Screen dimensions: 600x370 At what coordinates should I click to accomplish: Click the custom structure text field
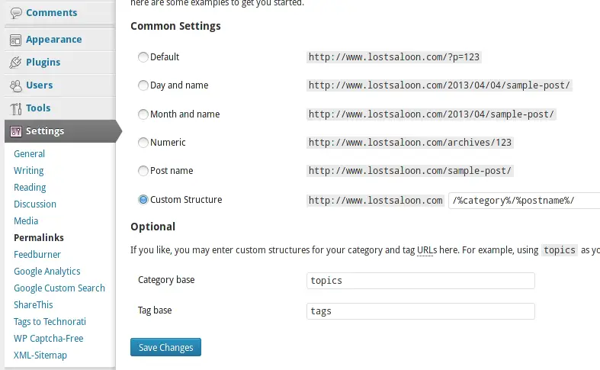[525, 201]
